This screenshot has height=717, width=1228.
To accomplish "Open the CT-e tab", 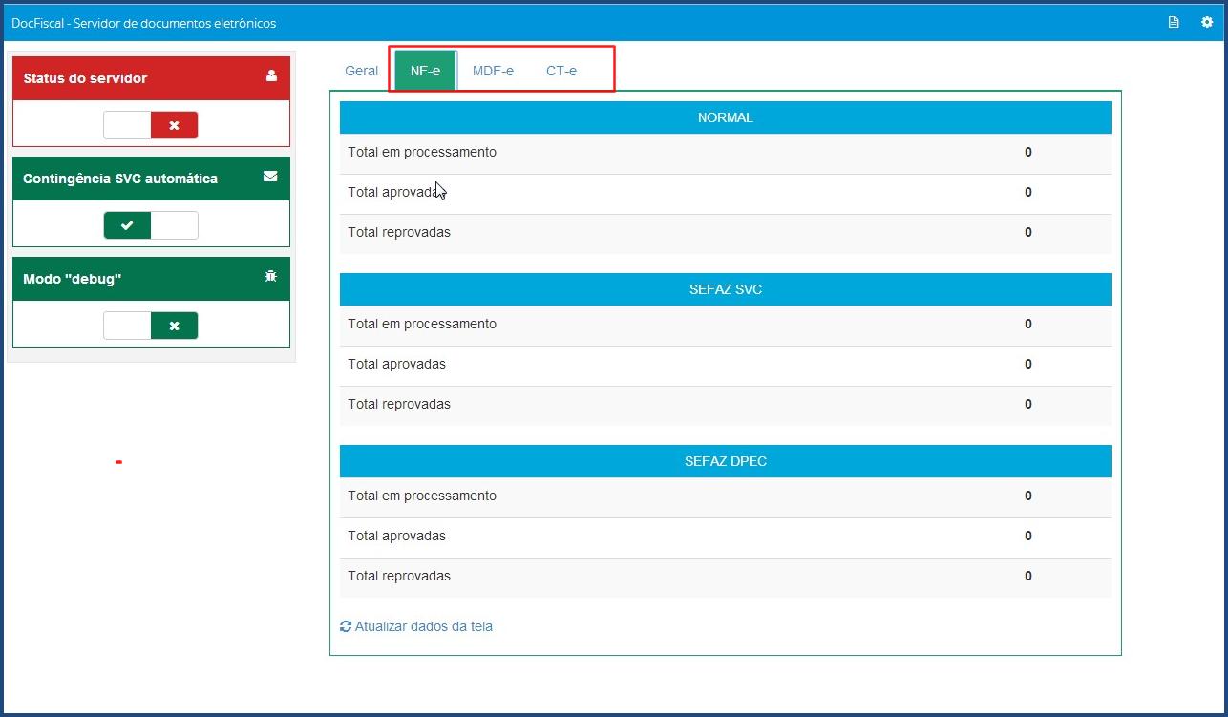I will tap(561, 71).
